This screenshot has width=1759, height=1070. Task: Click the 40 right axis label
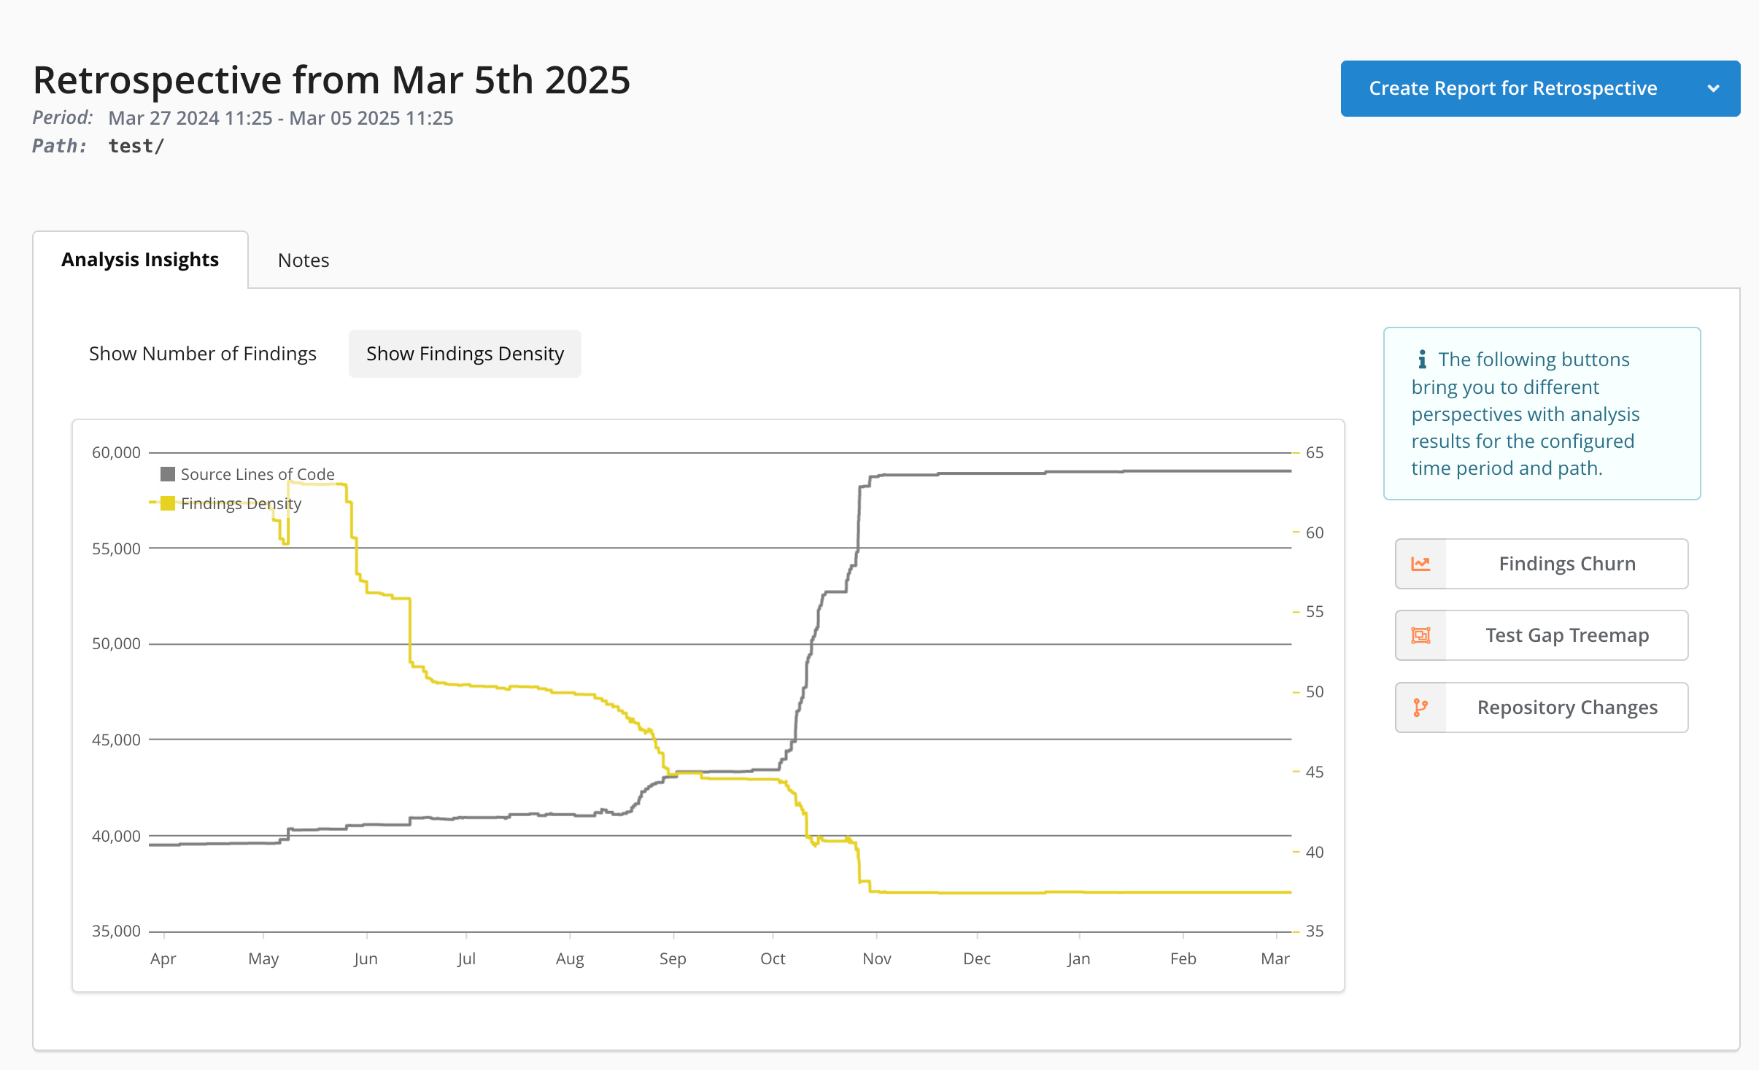click(1315, 852)
